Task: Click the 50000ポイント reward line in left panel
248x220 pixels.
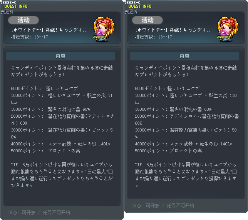Action: tap(45, 151)
